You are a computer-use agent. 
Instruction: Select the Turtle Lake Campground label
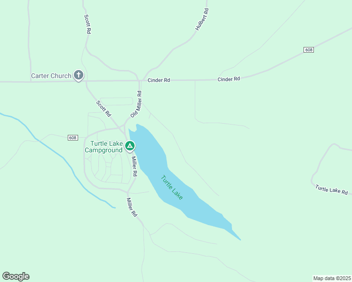pyautogui.click(x=104, y=147)
